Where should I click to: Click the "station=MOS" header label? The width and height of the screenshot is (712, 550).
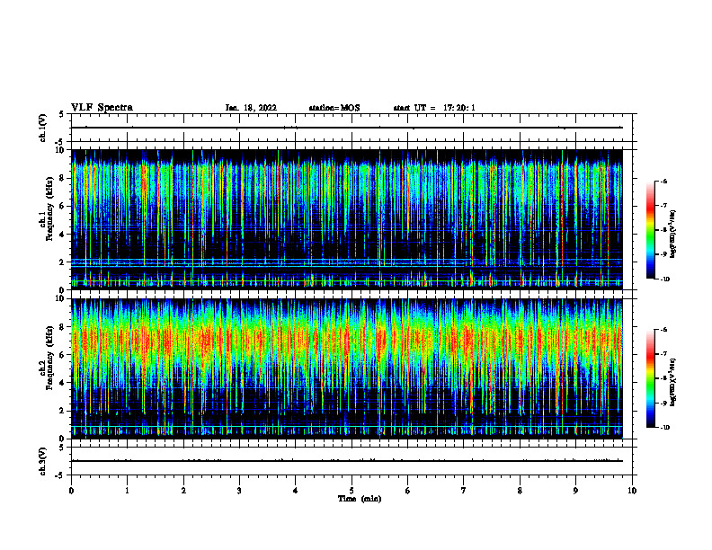(x=334, y=108)
